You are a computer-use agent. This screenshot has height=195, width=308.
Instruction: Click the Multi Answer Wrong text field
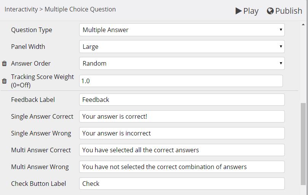click(x=182, y=167)
